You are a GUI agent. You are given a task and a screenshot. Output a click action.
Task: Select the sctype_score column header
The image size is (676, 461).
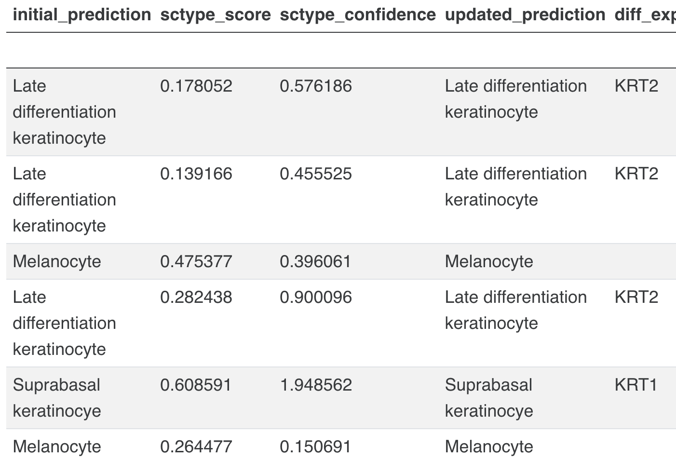(x=215, y=14)
